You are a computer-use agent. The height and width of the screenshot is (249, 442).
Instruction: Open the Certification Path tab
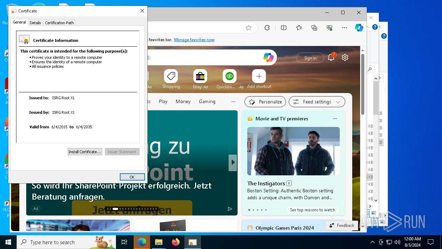click(59, 23)
